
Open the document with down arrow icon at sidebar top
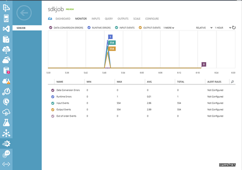coord(6,8)
